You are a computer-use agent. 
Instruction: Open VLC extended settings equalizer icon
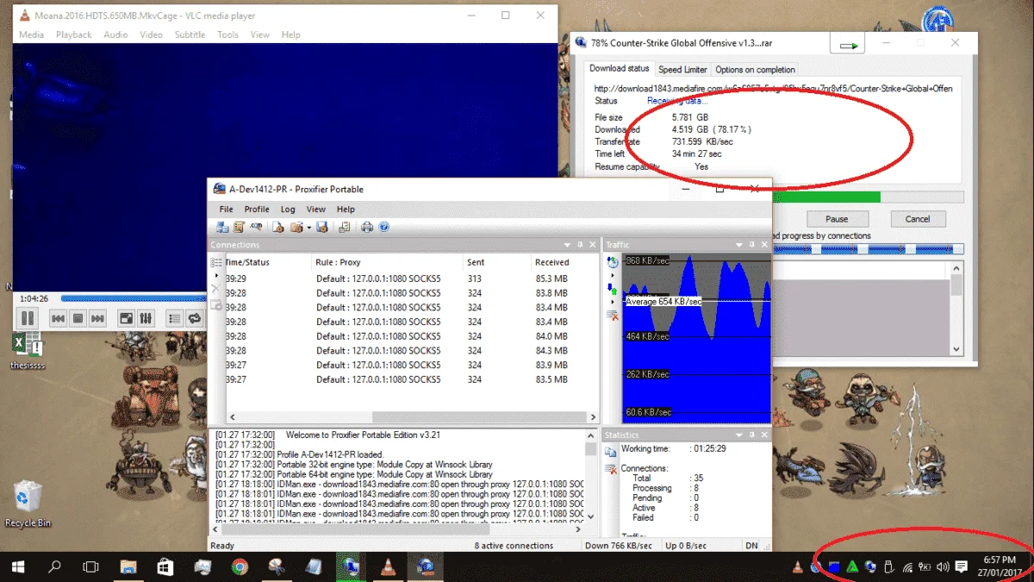point(146,318)
